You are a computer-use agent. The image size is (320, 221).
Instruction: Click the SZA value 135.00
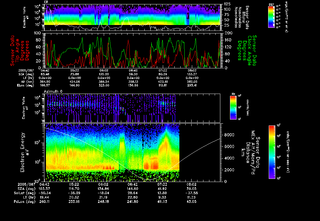[104, 74]
